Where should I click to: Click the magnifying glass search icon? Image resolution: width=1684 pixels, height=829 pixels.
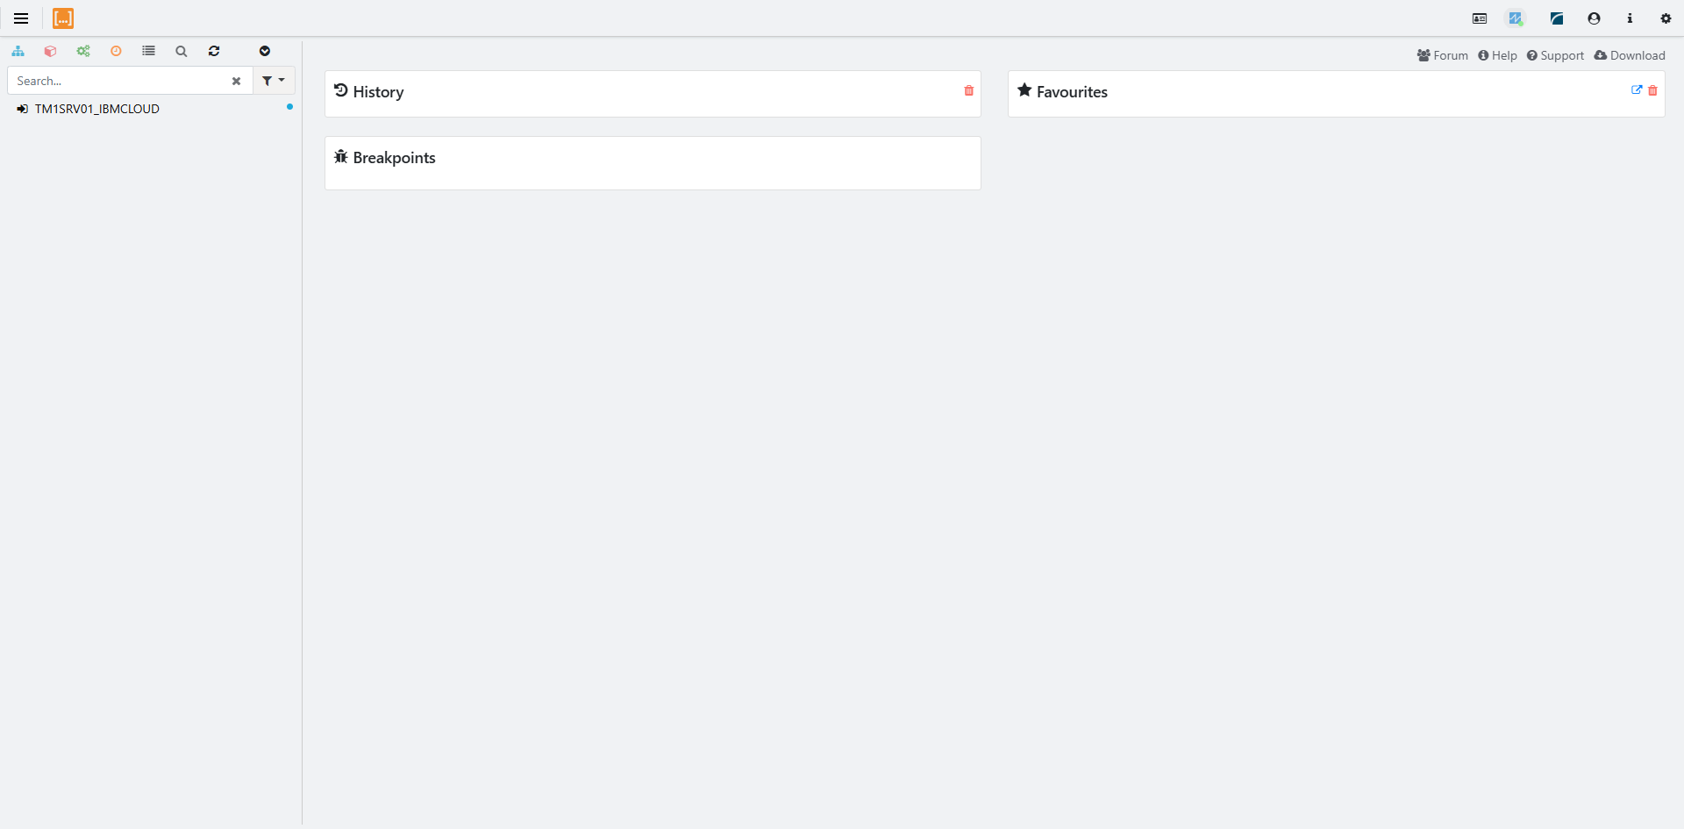tap(182, 51)
